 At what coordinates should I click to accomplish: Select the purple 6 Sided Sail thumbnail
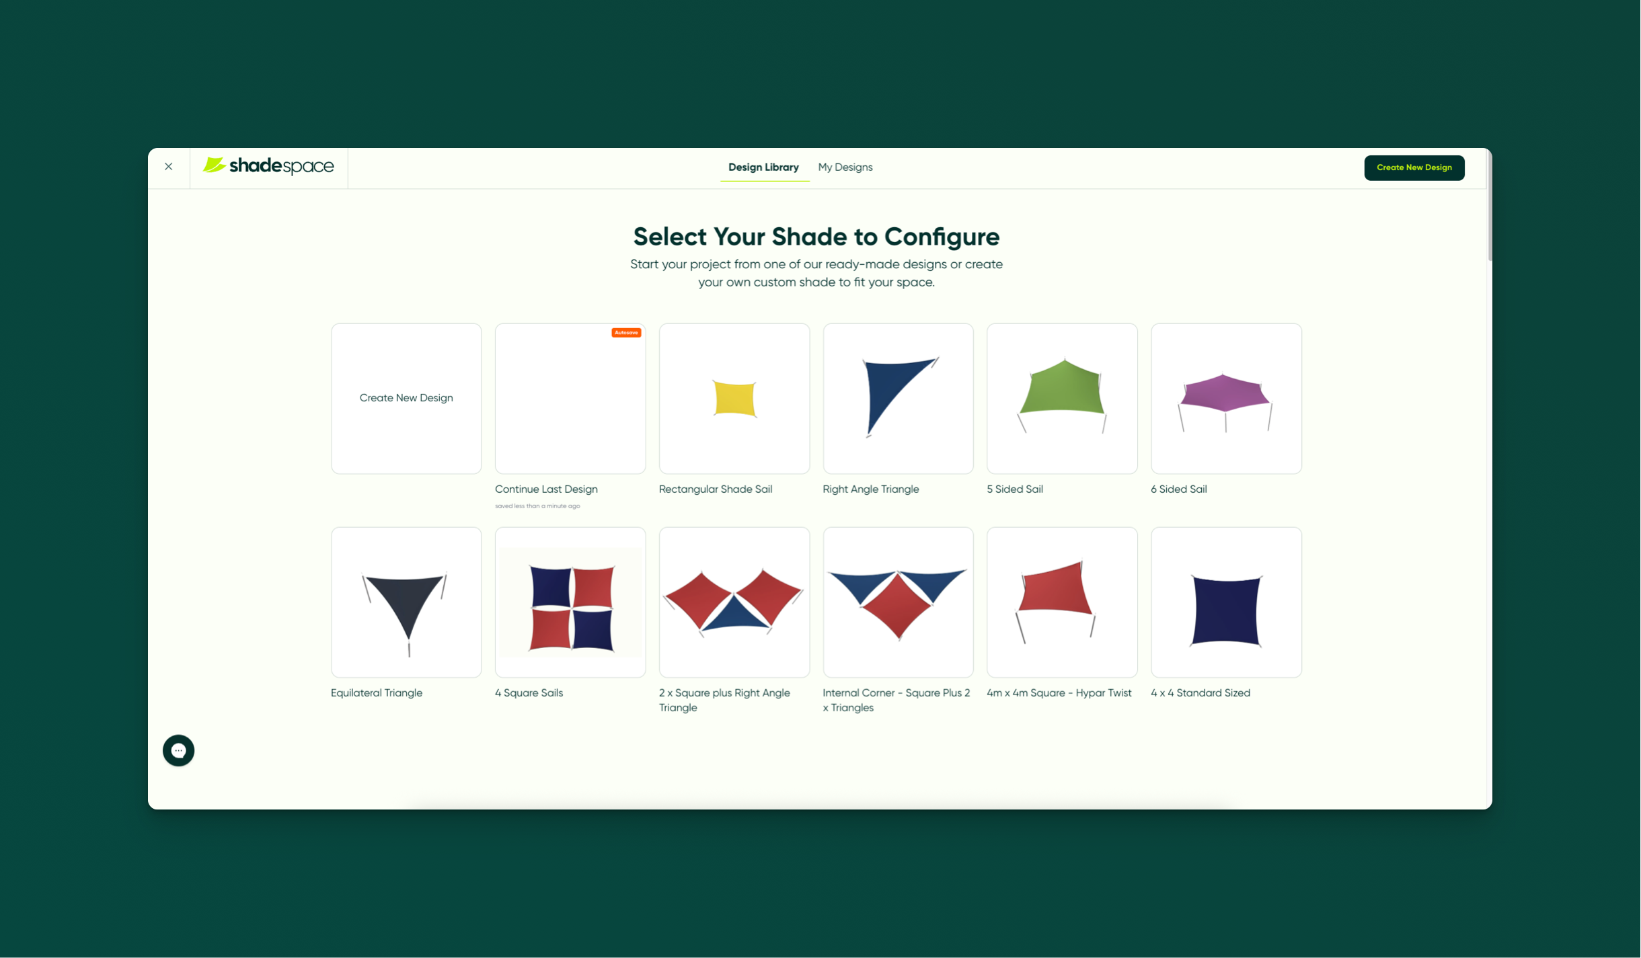1226,399
